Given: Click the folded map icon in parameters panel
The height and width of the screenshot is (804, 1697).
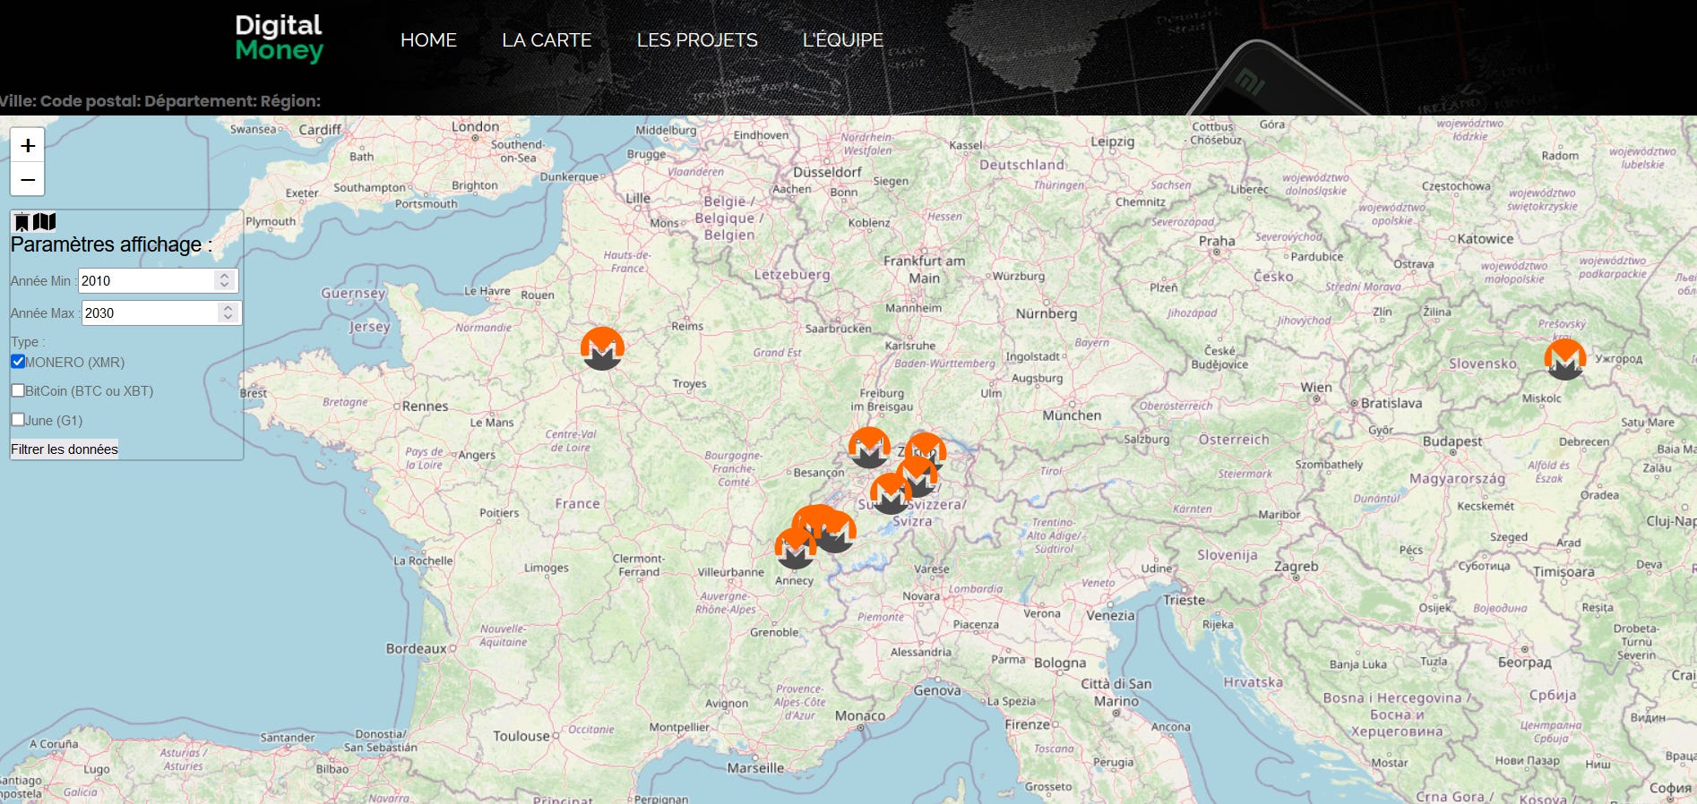Looking at the screenshot, I should [x=44, y=221].
